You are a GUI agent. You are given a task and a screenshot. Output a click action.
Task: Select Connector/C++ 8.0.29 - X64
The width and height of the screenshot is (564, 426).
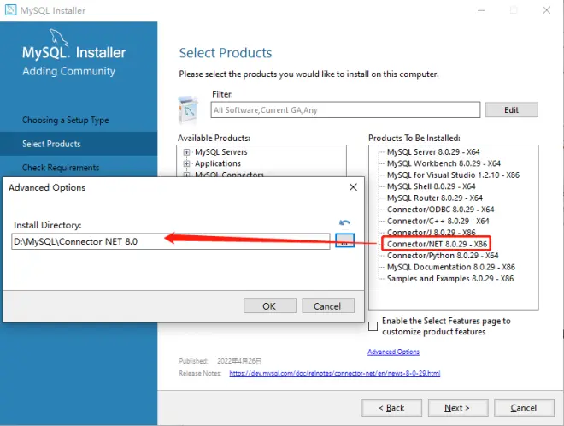pos(438,221)
